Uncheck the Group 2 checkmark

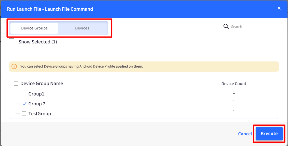coord(24,104)
